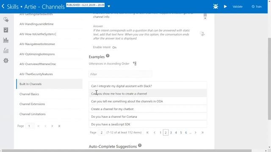Go to last page of intent list
The width and height of the screenshot is (271, 152).
pyautogui.click(x=59, y=126)
